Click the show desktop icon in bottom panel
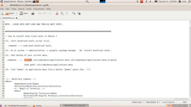This screenshot has width=191, height=107. (x=1, y=106)
